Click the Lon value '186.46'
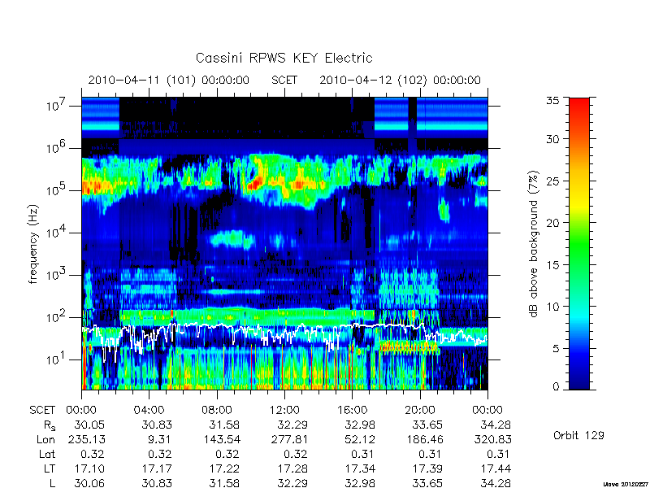Image resolution: width=650 pixels, height=488 pixels. click(x=424, y=439)
